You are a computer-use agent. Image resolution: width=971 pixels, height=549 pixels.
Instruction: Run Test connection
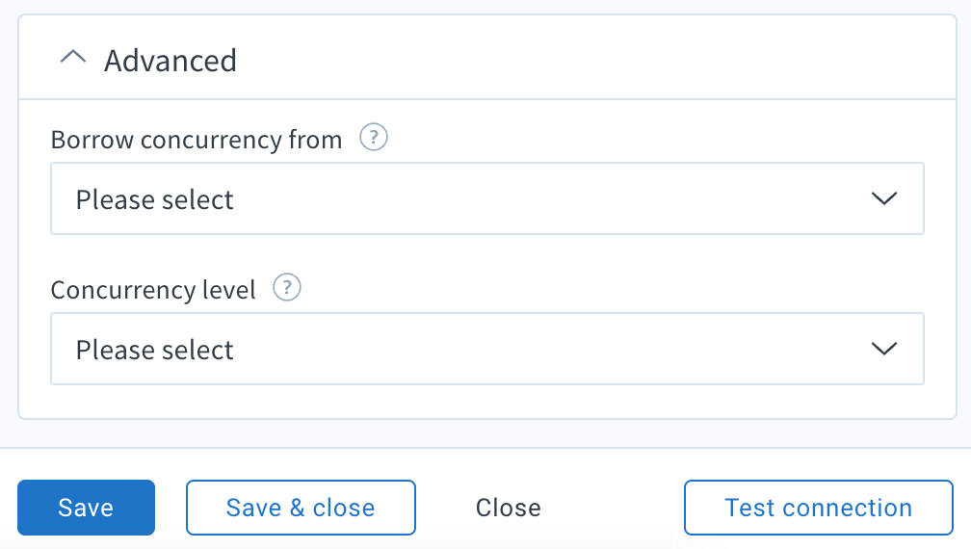(818, 508)
